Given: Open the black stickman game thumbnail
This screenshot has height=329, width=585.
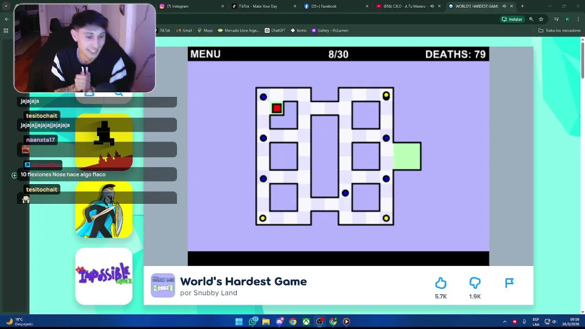Looking at the screenshot, I should pos(104,142).
